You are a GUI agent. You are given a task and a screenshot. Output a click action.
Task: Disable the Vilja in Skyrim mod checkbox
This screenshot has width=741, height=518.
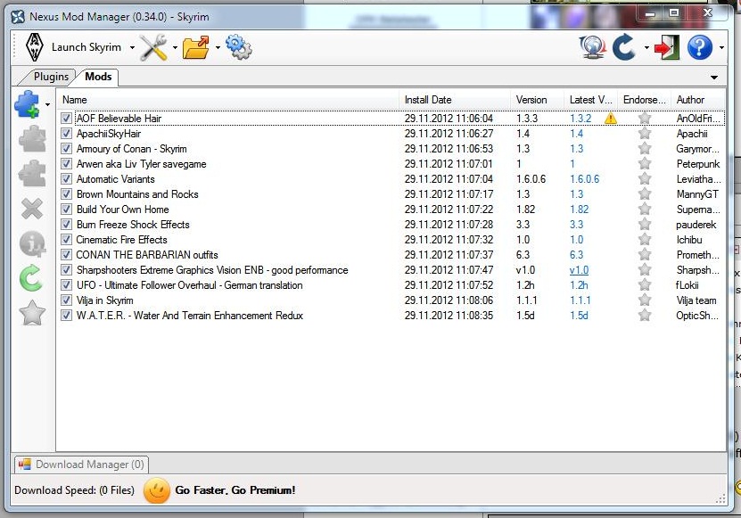point(67,300)
